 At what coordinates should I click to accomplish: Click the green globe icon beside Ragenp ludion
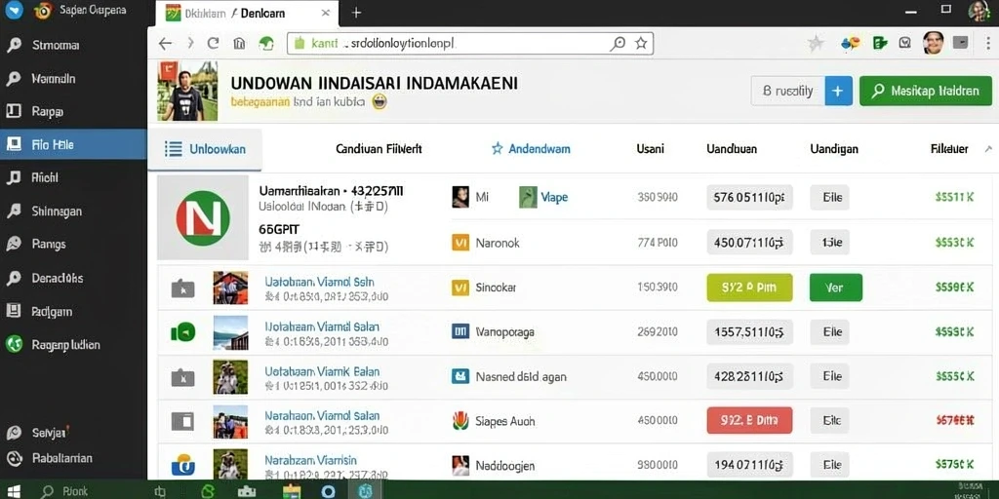[14, 344]
